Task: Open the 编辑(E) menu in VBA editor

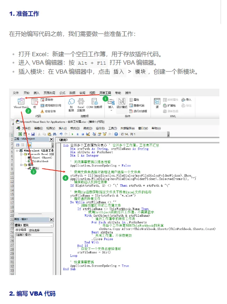Action: pos(38,128)
